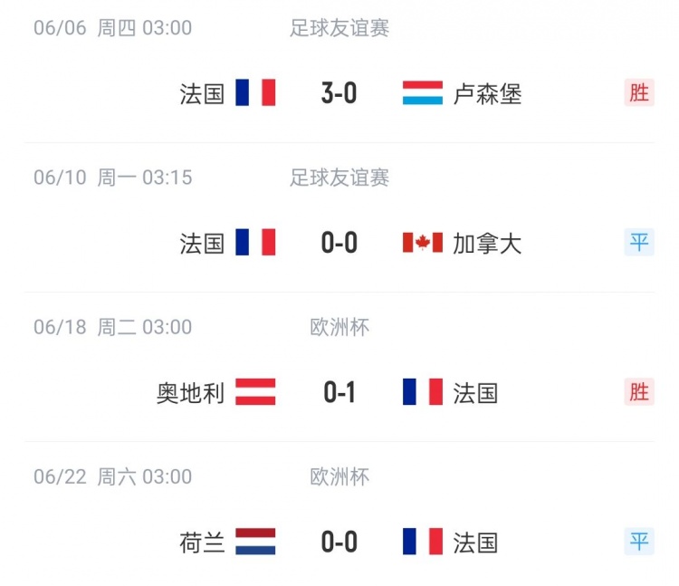Select the 加拿大 team name
The height and width of the screenshot is (586, 679).
coord(488,244)
